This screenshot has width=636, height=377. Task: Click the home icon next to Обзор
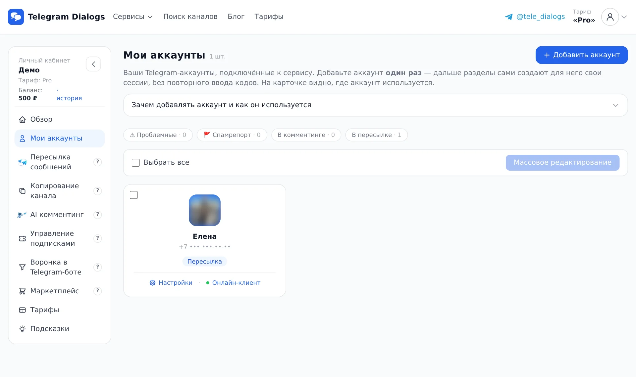coord(22,119)
